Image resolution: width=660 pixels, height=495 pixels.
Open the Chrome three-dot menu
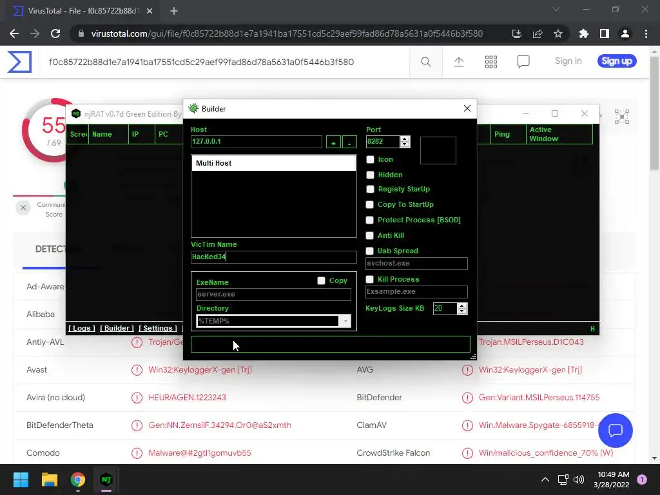click(646, 34)
